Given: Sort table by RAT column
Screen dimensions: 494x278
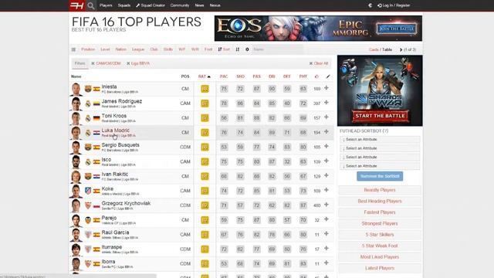Looking at the screenshot, I should [x=204, y=76].
